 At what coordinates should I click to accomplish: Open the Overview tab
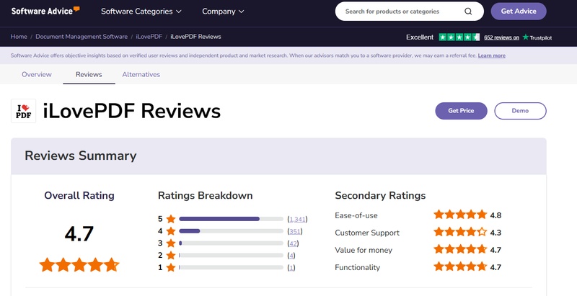click(x=37, y=75)
